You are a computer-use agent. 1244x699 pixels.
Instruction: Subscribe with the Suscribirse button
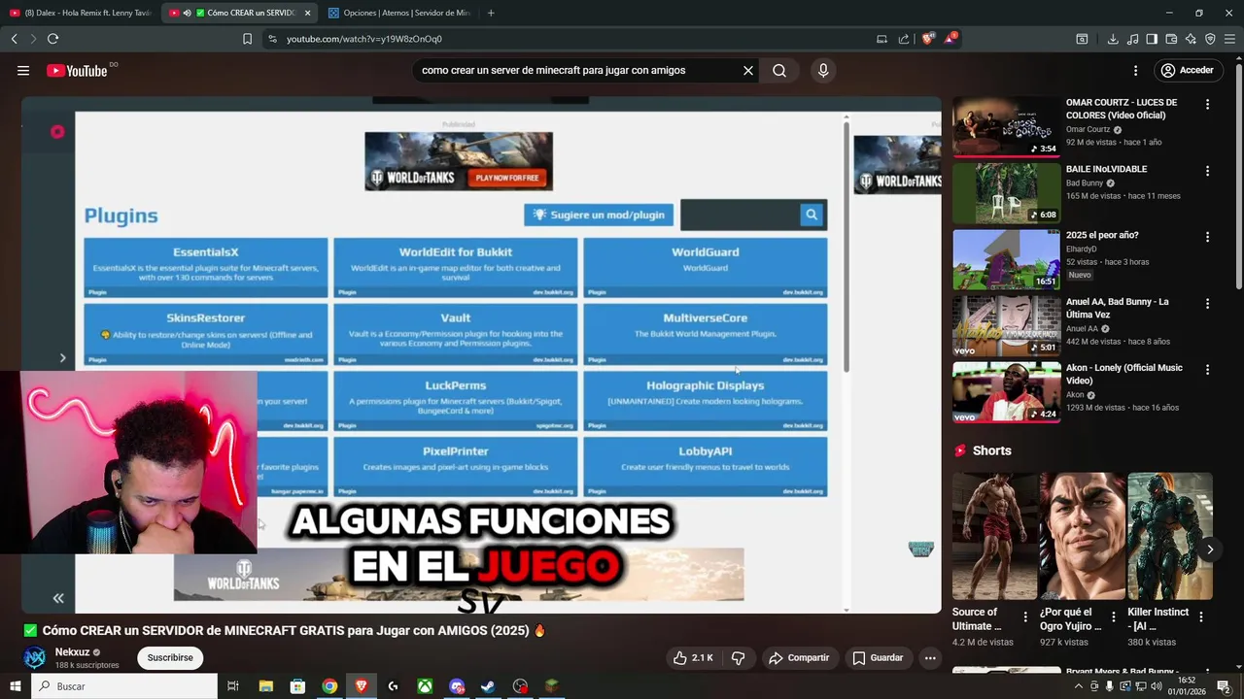point(170,658)
